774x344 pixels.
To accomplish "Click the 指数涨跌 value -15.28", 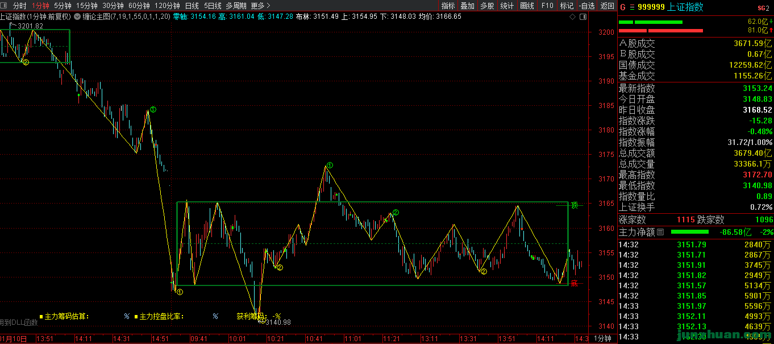I will click(x=760, y=121).
